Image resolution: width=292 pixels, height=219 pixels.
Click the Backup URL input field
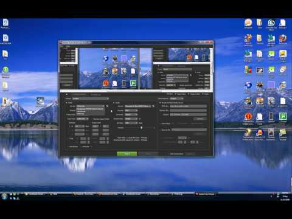pos(188,110)
